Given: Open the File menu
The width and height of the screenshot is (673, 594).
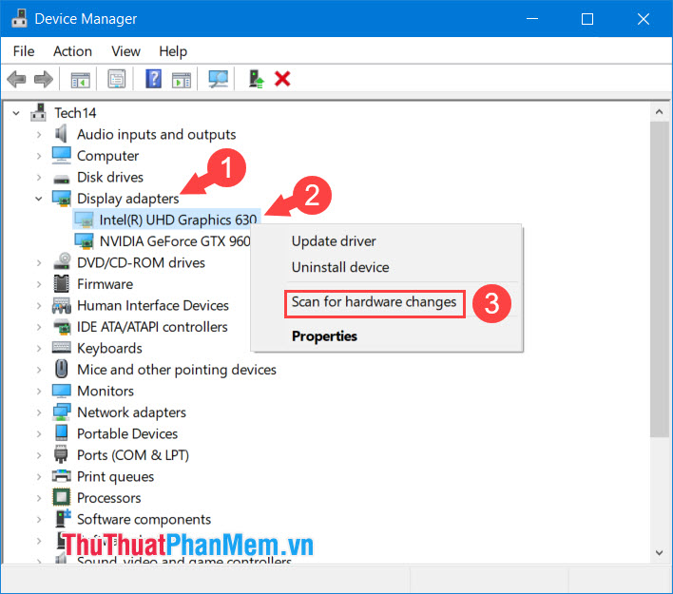Looking at the screenshot, I should click(x=24, y=51).
